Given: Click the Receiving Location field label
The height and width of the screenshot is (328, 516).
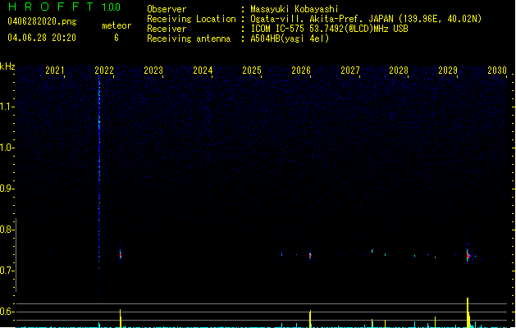Looking at the screenshot, I should 191,19.
